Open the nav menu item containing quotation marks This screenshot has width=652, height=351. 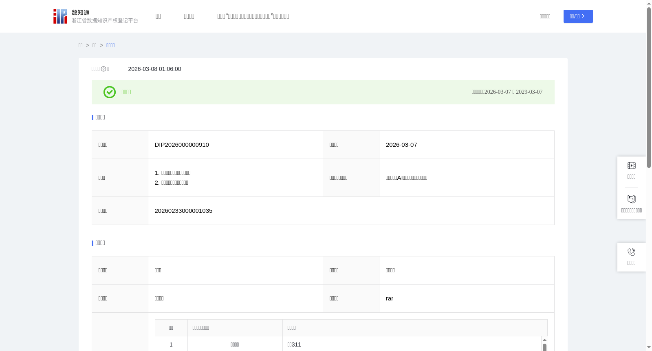(253, 16)
